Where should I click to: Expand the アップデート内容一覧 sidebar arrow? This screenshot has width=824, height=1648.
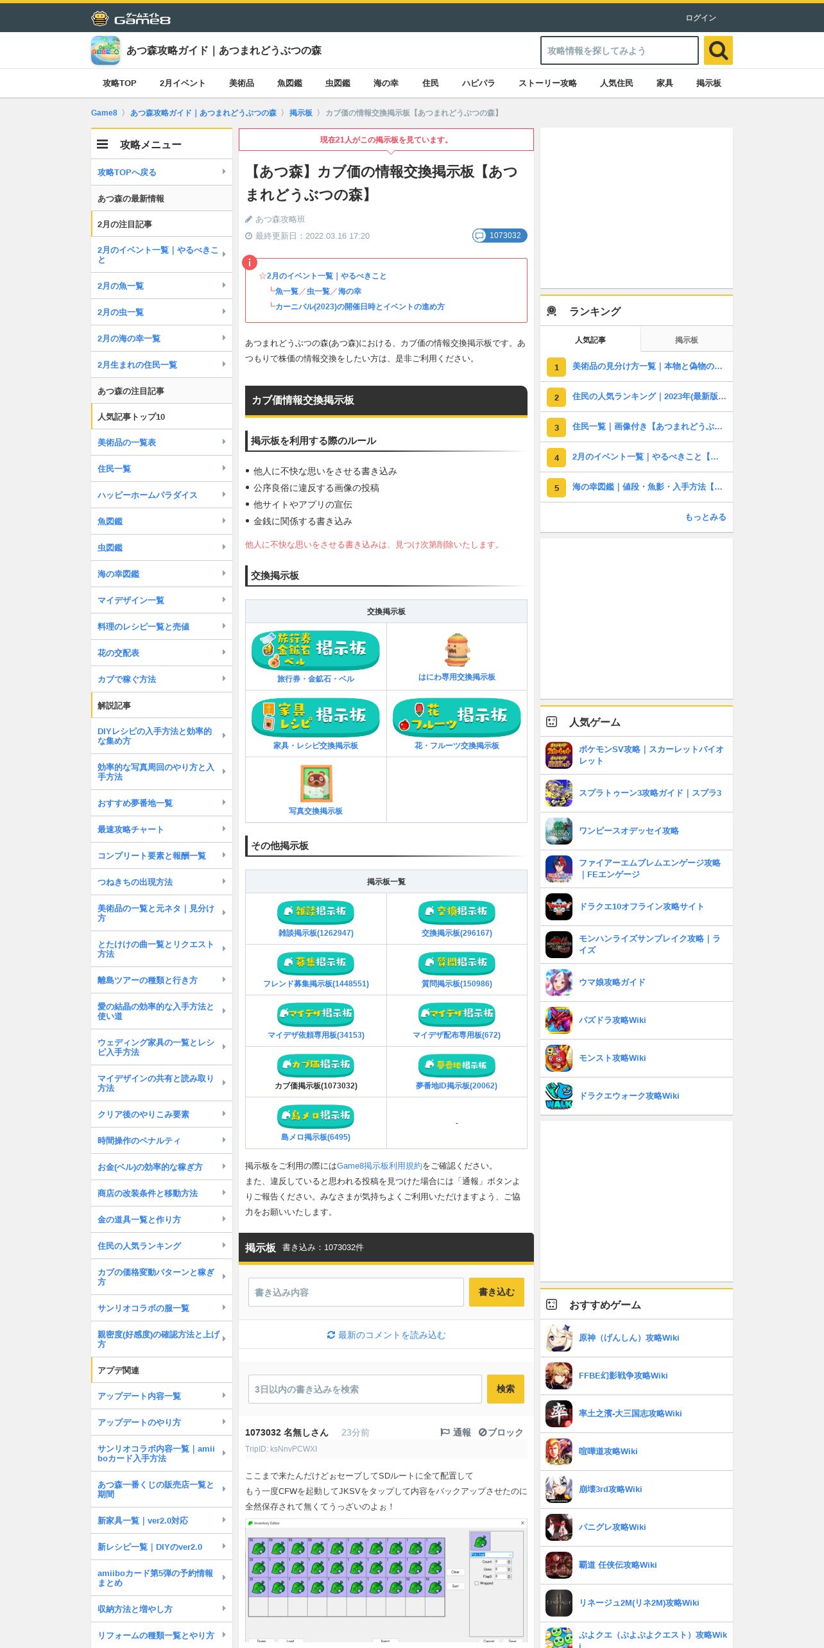(224, 1395)
